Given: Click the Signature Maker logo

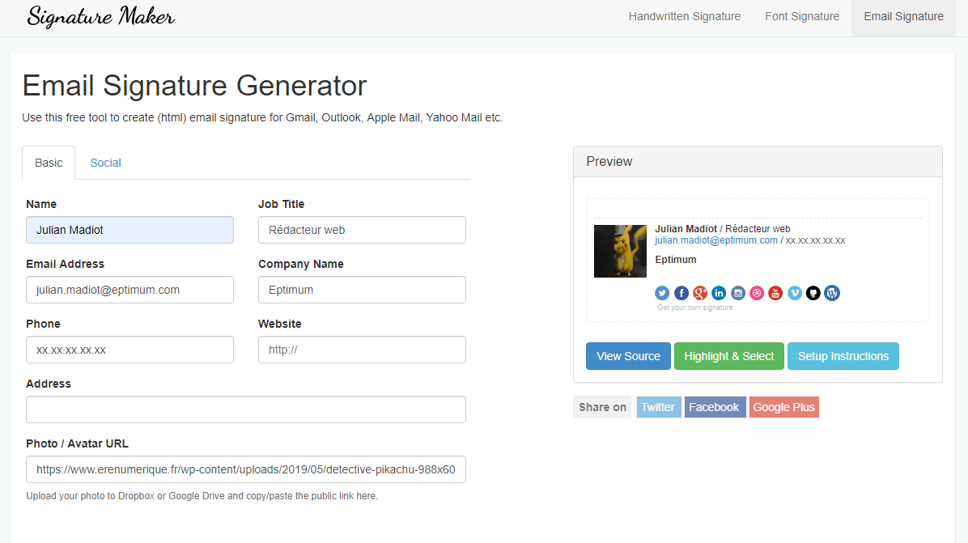Looking at the screenshot, I should (101, 17).
